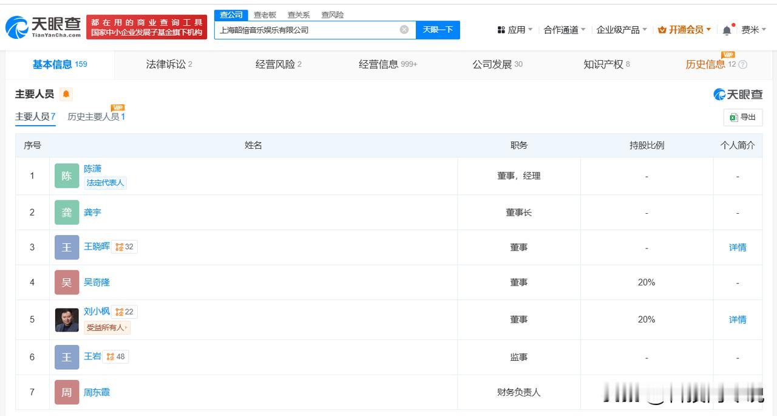This screenshot has width=777, height=416.
Task: Click the 导出 export button
Action: [743, 117]
